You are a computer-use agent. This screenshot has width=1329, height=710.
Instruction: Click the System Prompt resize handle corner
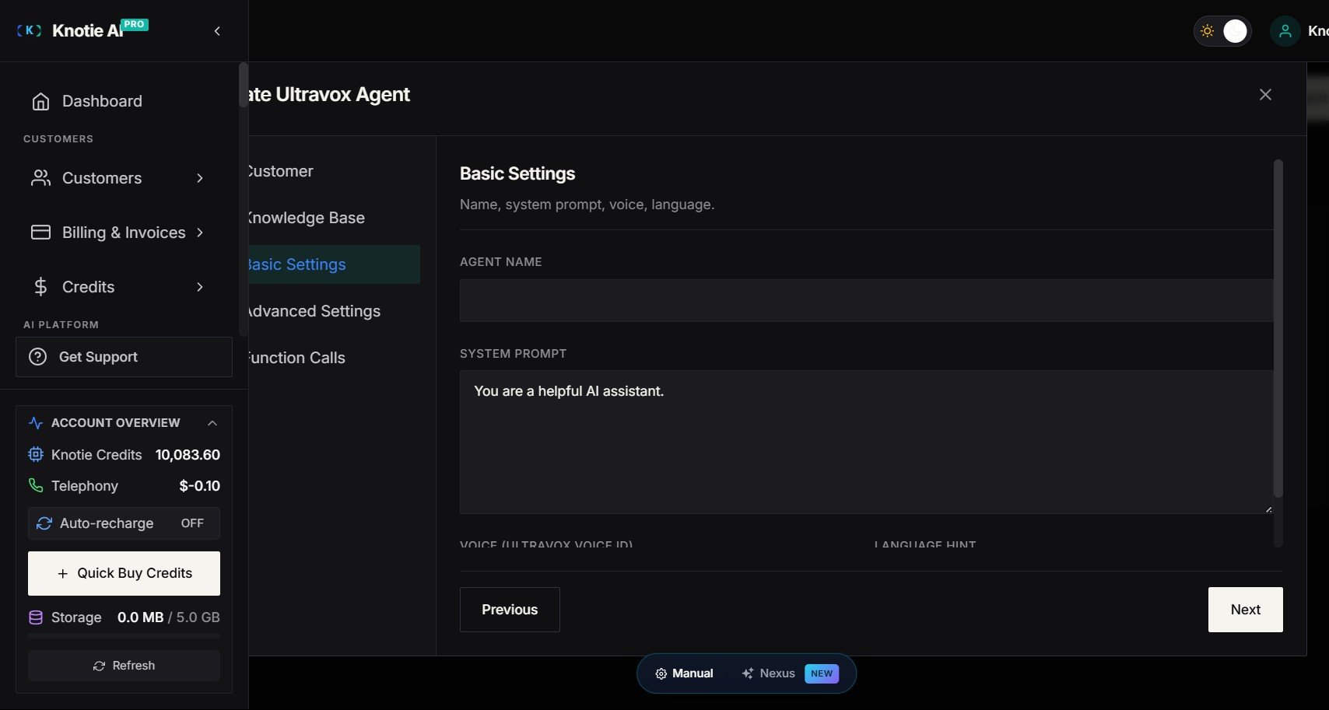click(1268, 509)
